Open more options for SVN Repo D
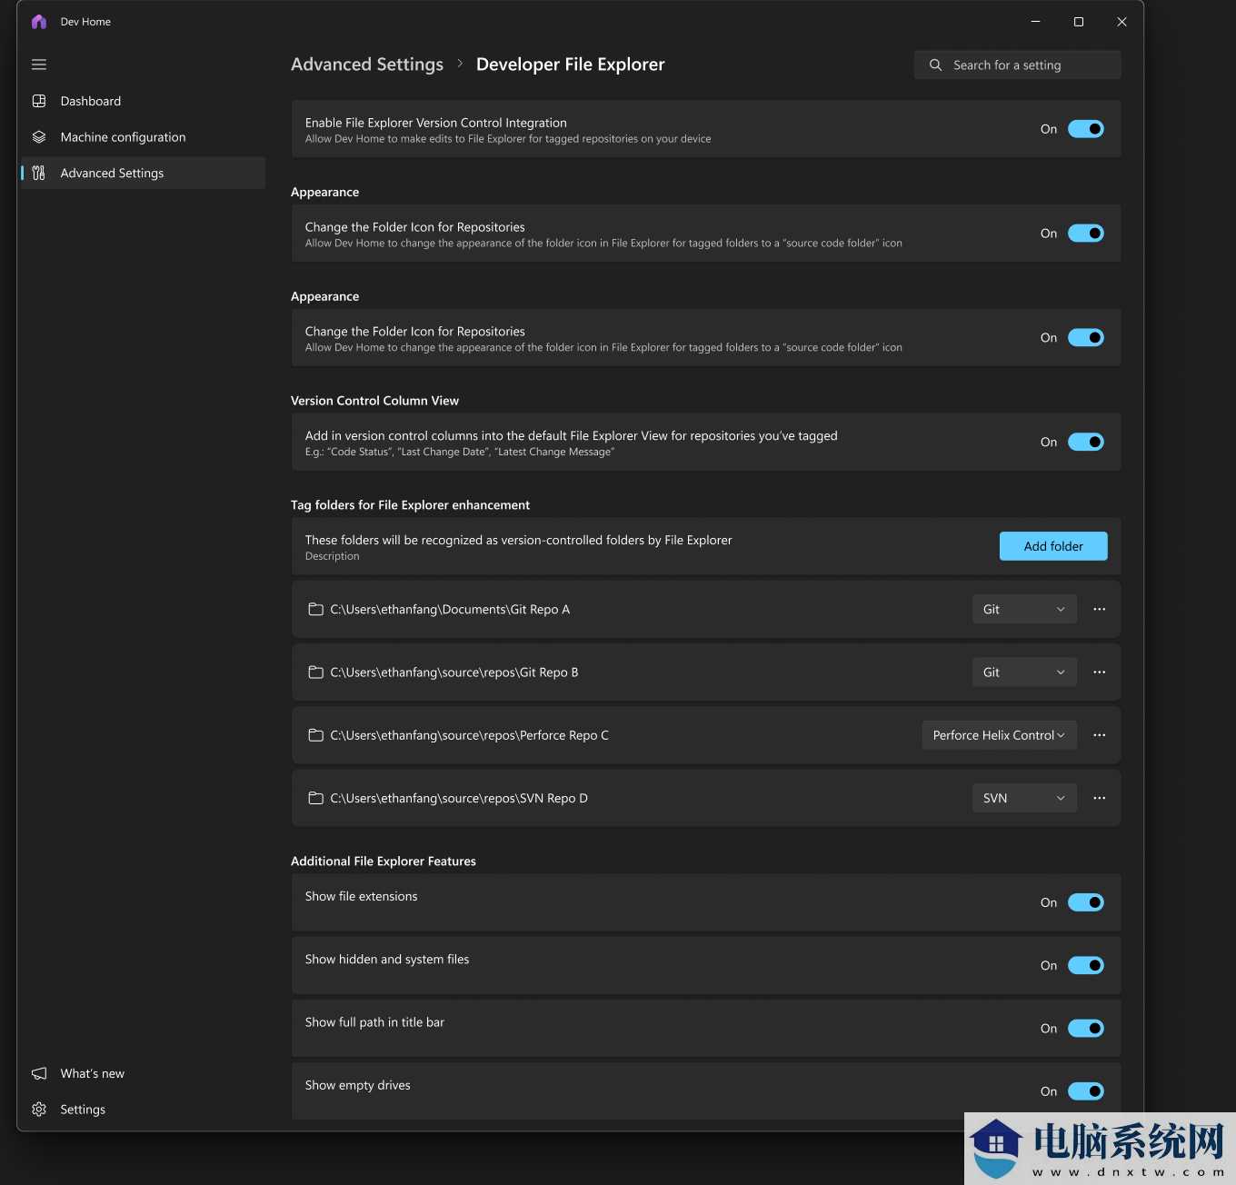Screen dimensions: 1236x1185 point(1100,798)
